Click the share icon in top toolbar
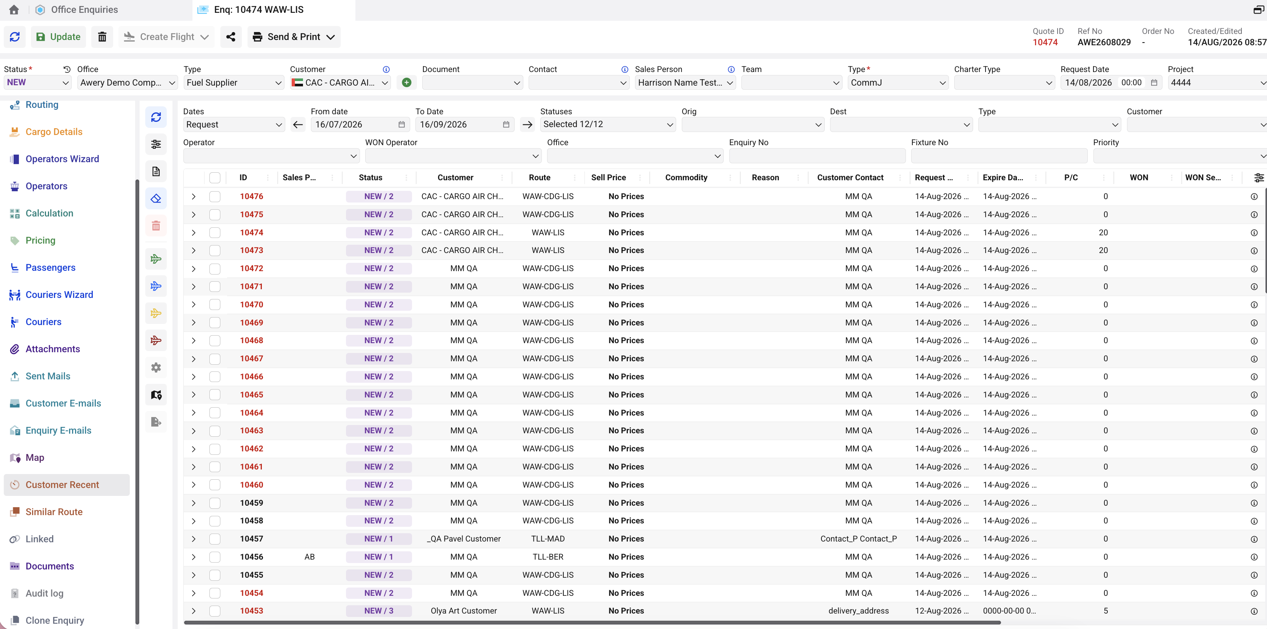1267x629 pixels. [231, 37]
